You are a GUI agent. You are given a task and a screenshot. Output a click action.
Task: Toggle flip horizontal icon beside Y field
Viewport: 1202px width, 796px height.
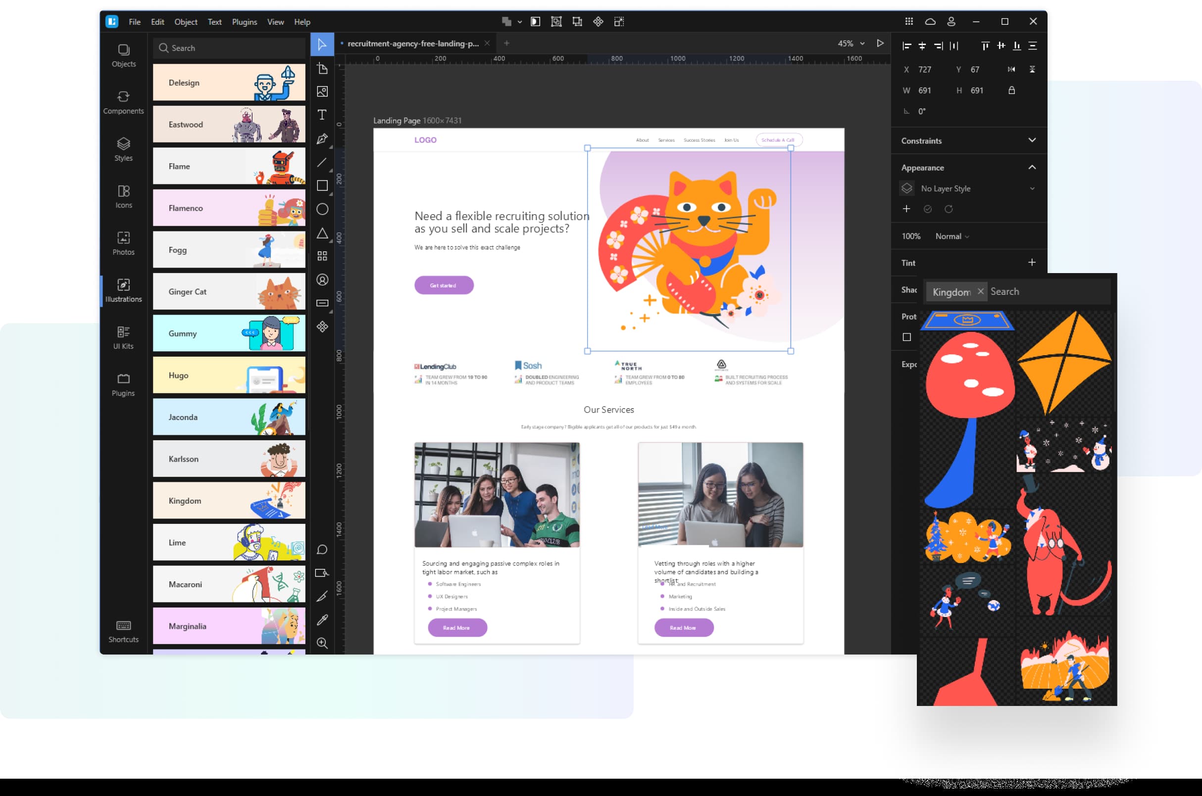pos(1011,70)
